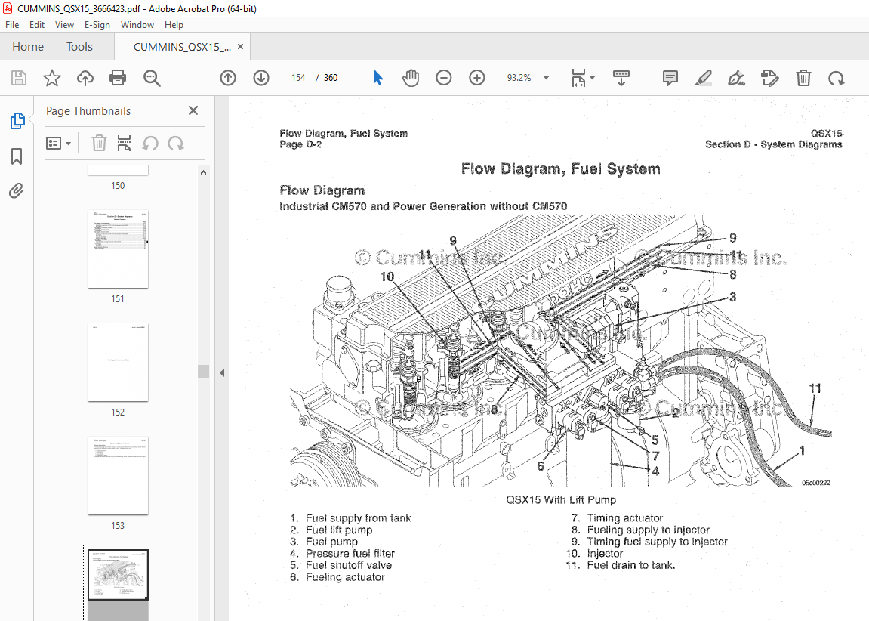The width and height of the screenshot is (869, 621).
Task: Select page 152 thumbnail
Action: point(118,362)
